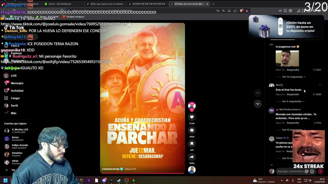Open Discord from the Windows taskbar
The width and height of the screenshot is (328, 184).
pos(104,180)
